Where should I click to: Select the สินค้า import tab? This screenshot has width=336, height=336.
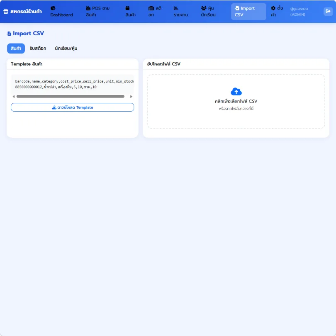click(x=16, y=49)
